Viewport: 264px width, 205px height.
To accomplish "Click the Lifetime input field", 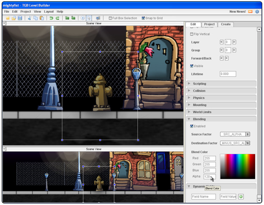I will (228, 74).
